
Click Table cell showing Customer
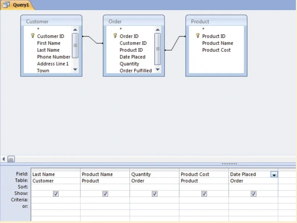click(x=56, y=181)
